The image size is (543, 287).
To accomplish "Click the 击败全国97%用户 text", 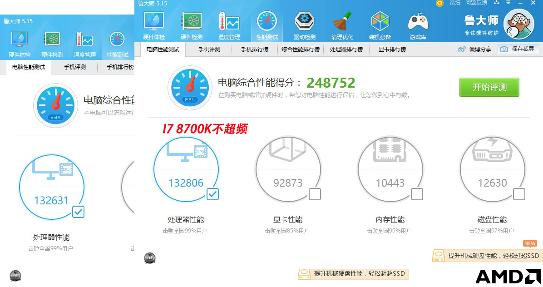I will [491, 231].
